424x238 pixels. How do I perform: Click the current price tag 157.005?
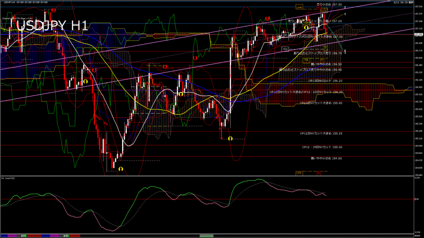click(x=418, y=35)
